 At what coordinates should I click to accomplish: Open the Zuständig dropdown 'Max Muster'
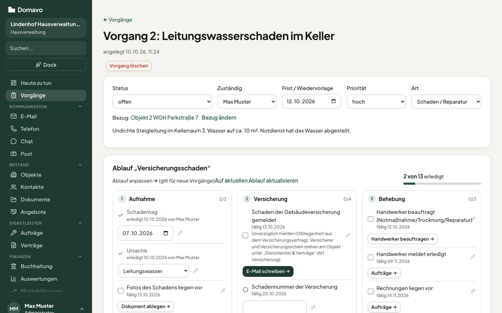[x=247, y=102]
